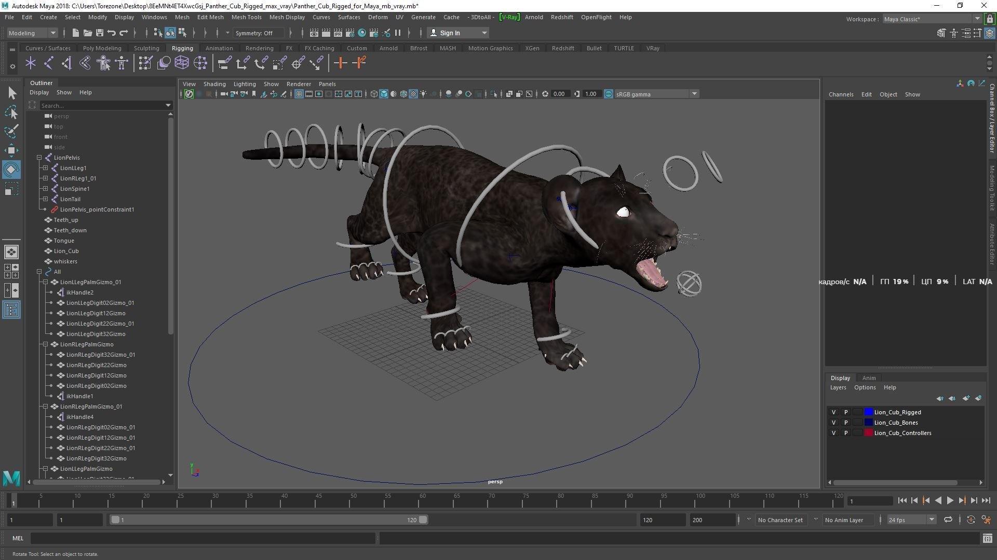Expand the LionLLeg1 tree node
997x560 pixels.
point(45,168)
